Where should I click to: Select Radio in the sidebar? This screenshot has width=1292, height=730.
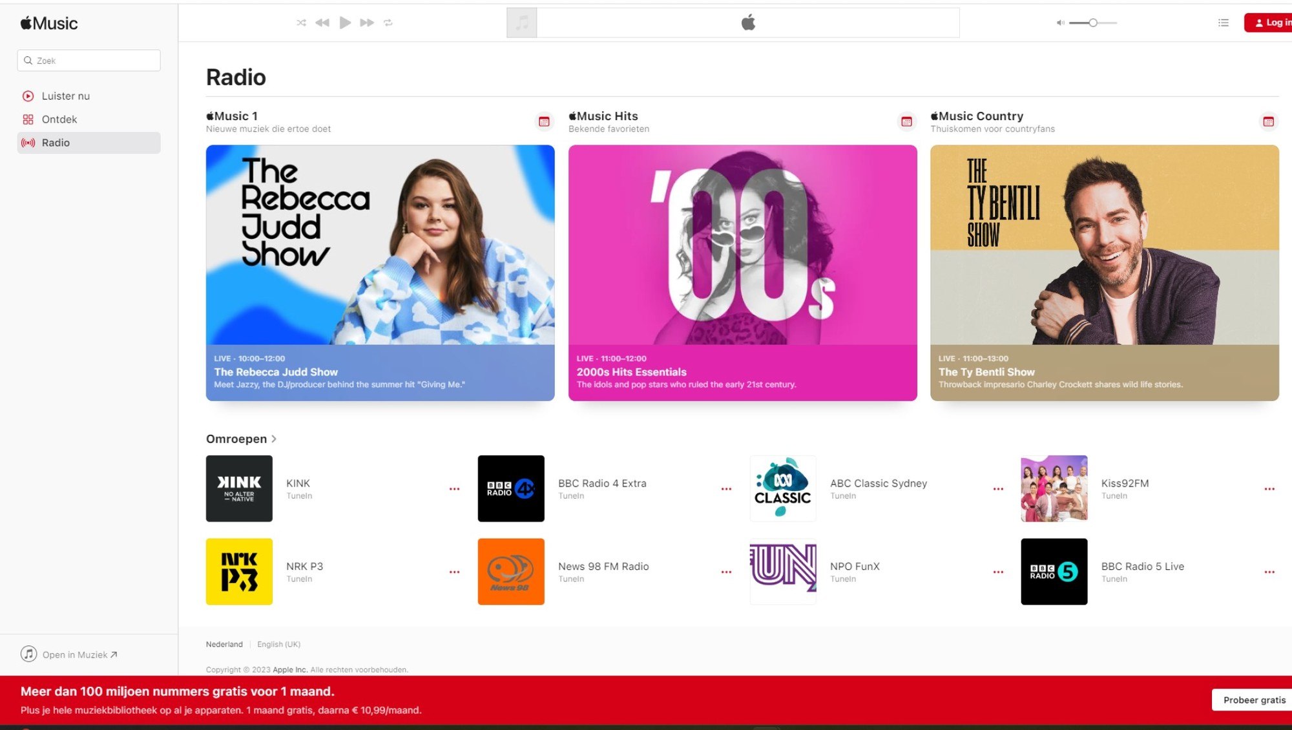pos(89,143)
